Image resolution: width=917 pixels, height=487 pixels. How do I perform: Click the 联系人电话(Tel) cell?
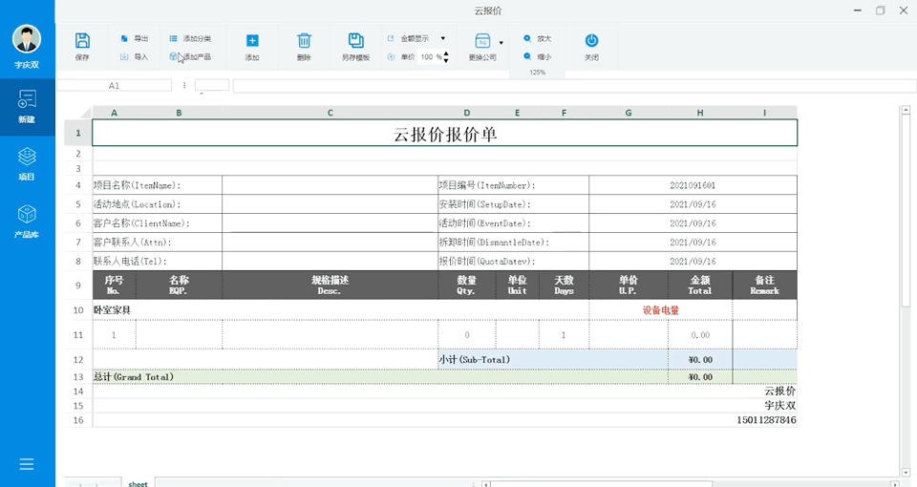(x=158, y=262)
